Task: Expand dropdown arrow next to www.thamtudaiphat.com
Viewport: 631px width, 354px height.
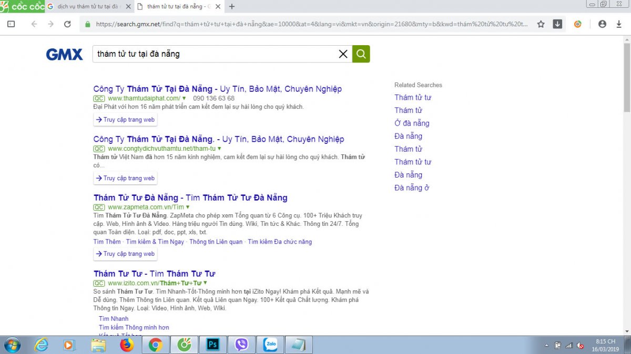Action: click(x=184, y=98)
